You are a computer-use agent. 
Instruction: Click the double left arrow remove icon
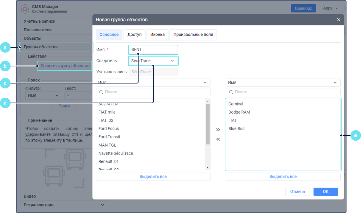[218, 139]
